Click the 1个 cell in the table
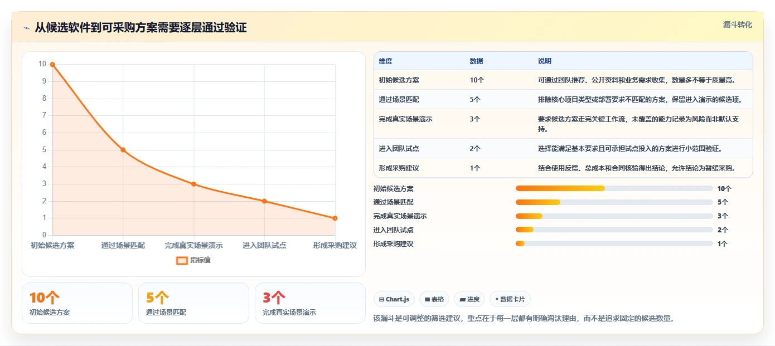Viewport: 775px width, 346px height. coord(475,168)
